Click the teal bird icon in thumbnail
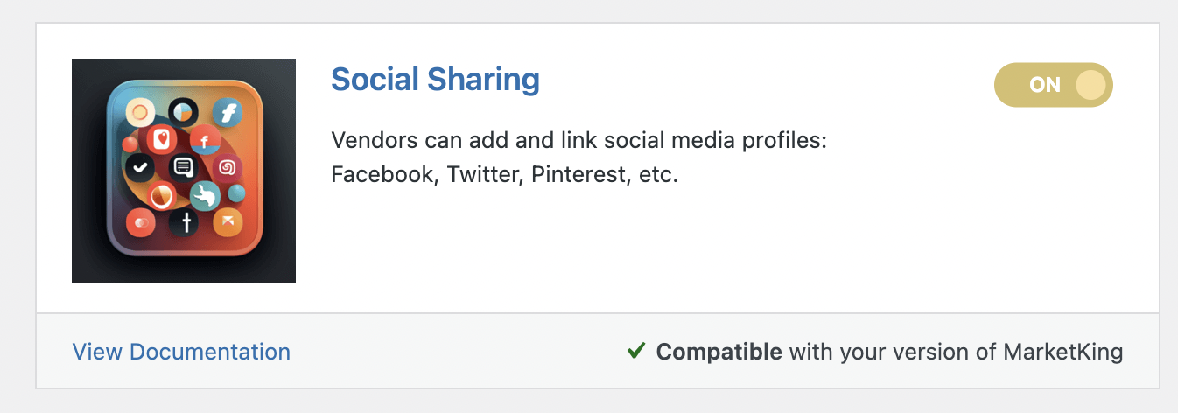Image resolution: width=1178 pixels, height=413 pixels. point(205,195)
